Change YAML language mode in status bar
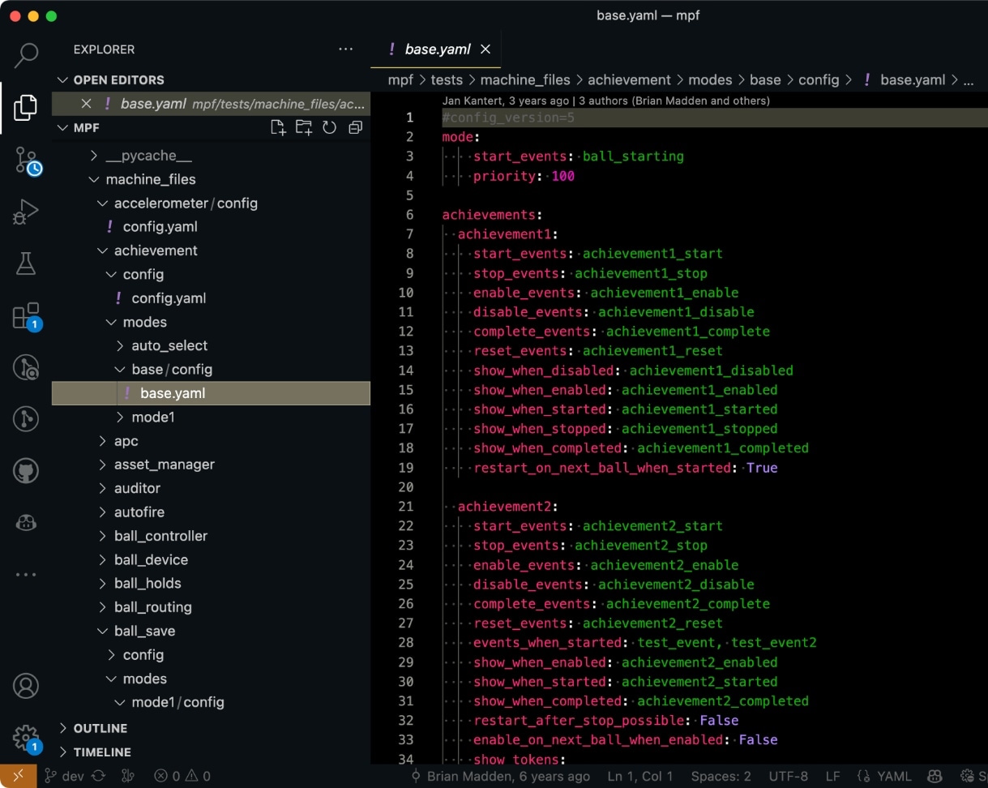The width and height of the screenshot is (988, 788). [x=893, y=776]
